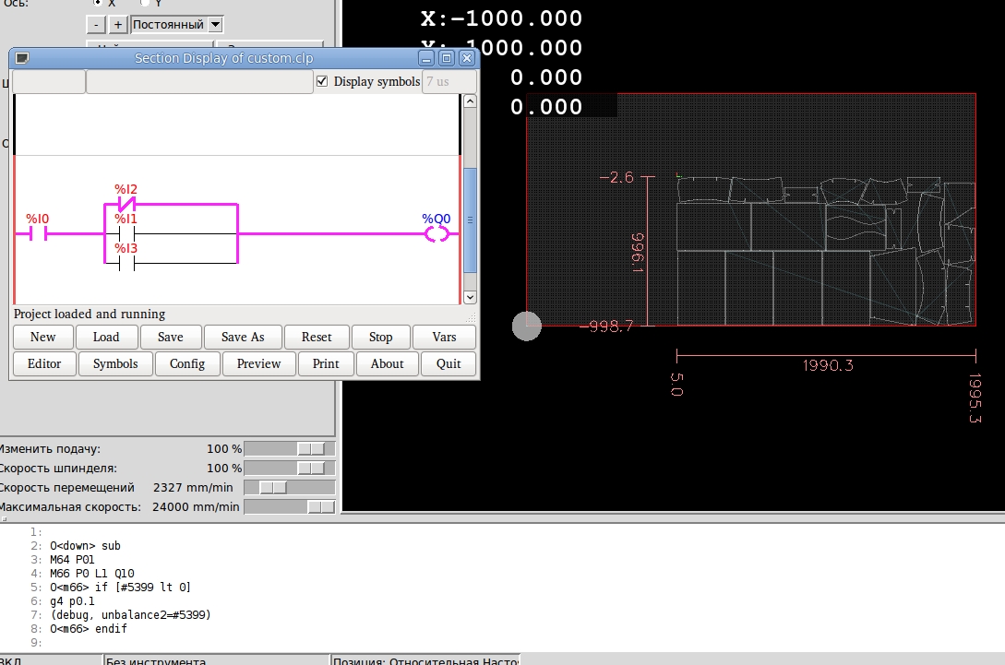Open the About dialog

(x=387, y=364)
